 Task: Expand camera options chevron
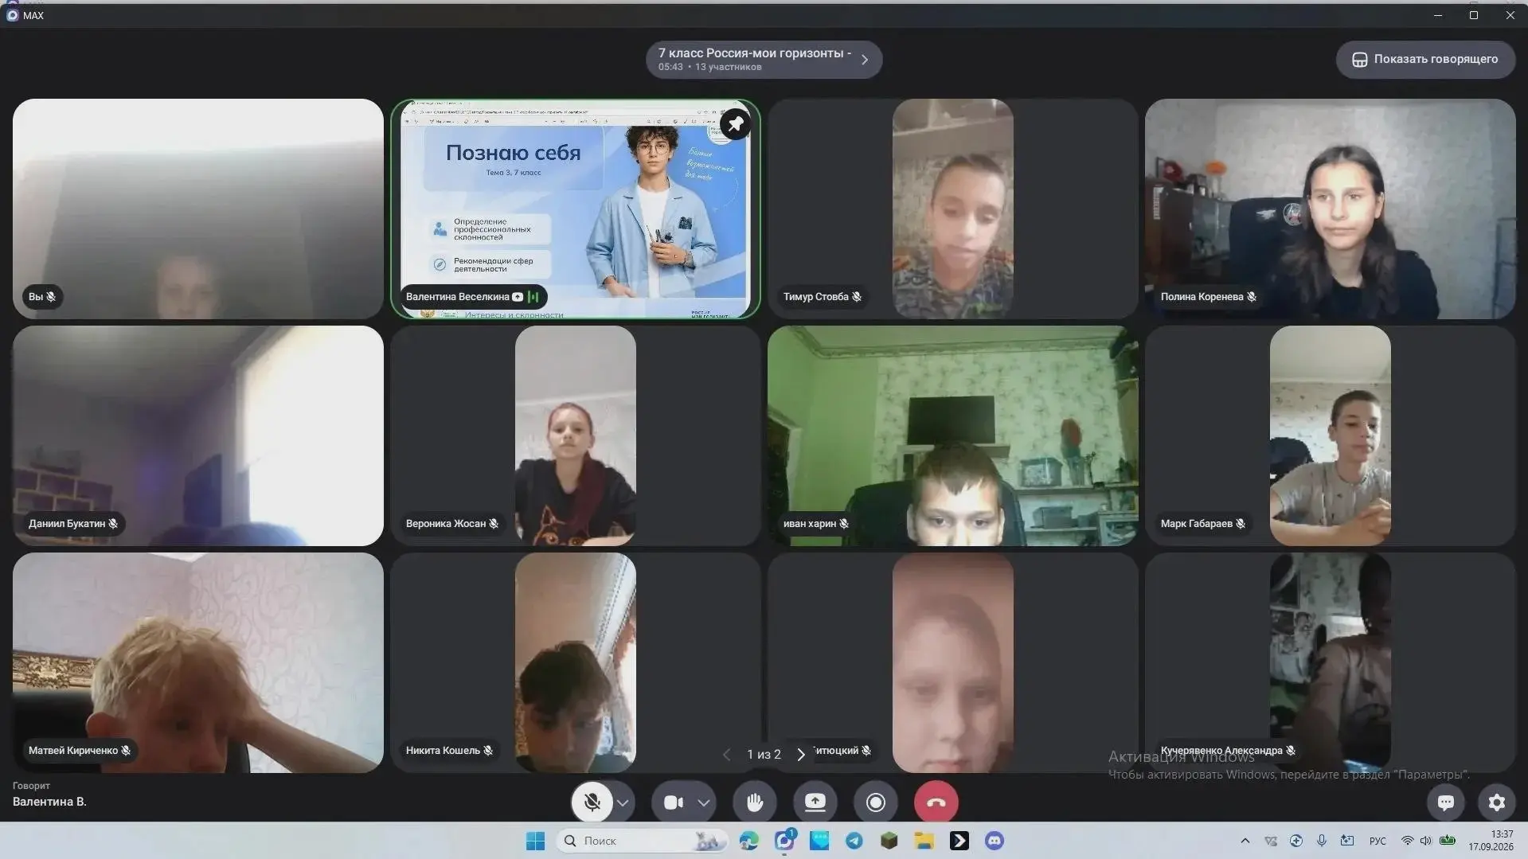(704, 802)
